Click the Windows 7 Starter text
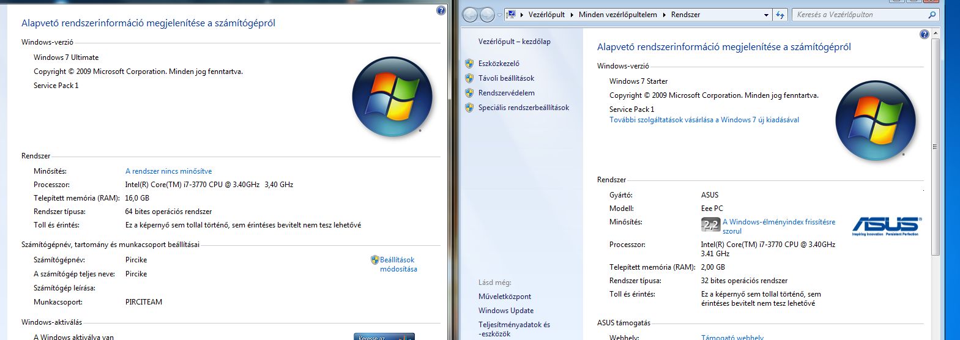960x340 pixels. (638, 81)
